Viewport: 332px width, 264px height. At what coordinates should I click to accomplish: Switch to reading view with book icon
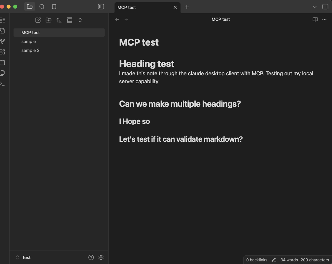point(315,19)
